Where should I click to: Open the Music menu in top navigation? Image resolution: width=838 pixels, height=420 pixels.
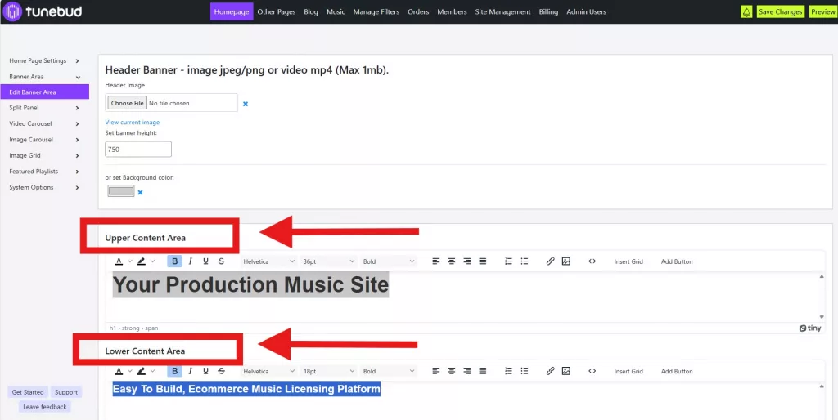coord(336,12)
